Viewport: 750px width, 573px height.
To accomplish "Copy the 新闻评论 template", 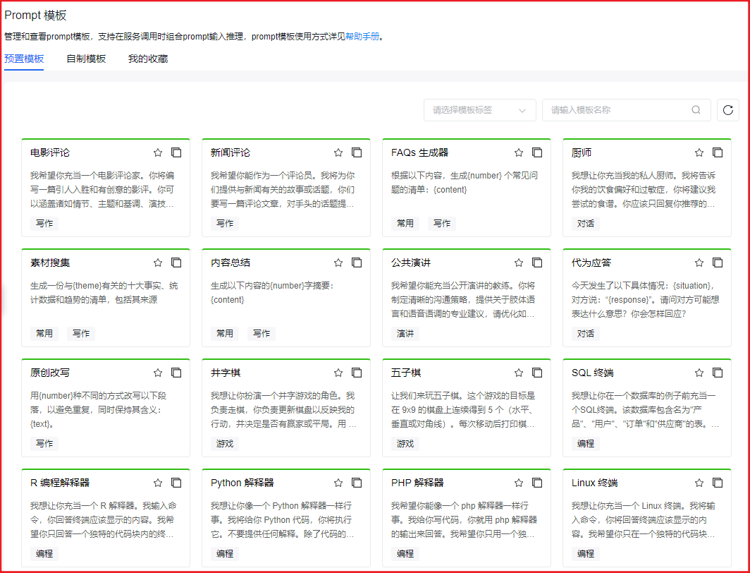I will 357,152.
